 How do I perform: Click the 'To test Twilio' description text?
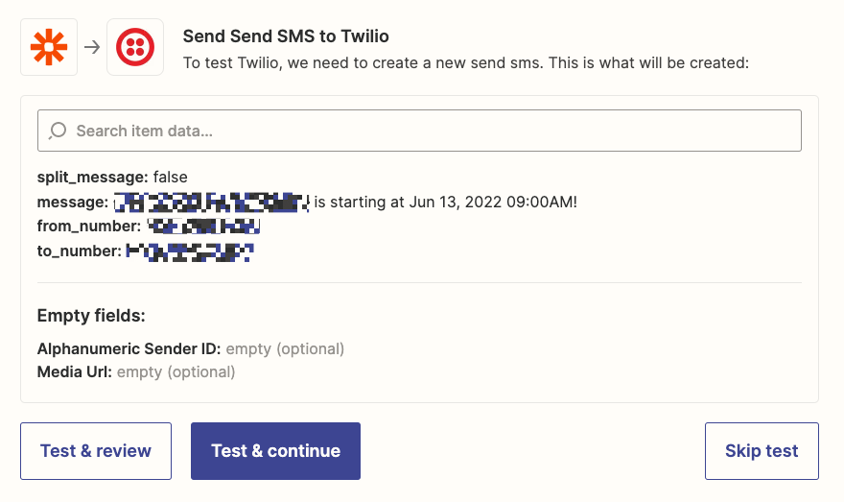pos(465,62)
